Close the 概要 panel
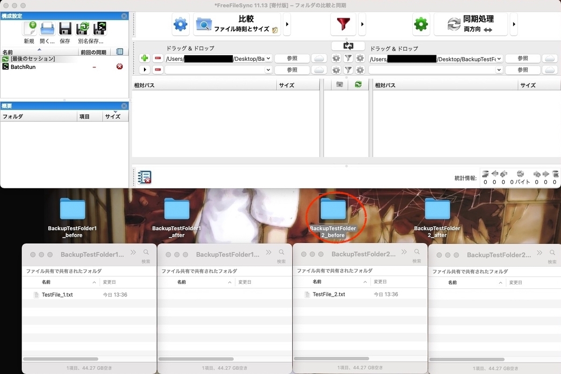 124,106
